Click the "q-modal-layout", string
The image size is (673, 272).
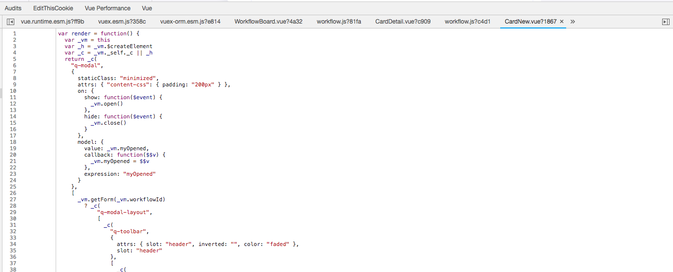125,212
